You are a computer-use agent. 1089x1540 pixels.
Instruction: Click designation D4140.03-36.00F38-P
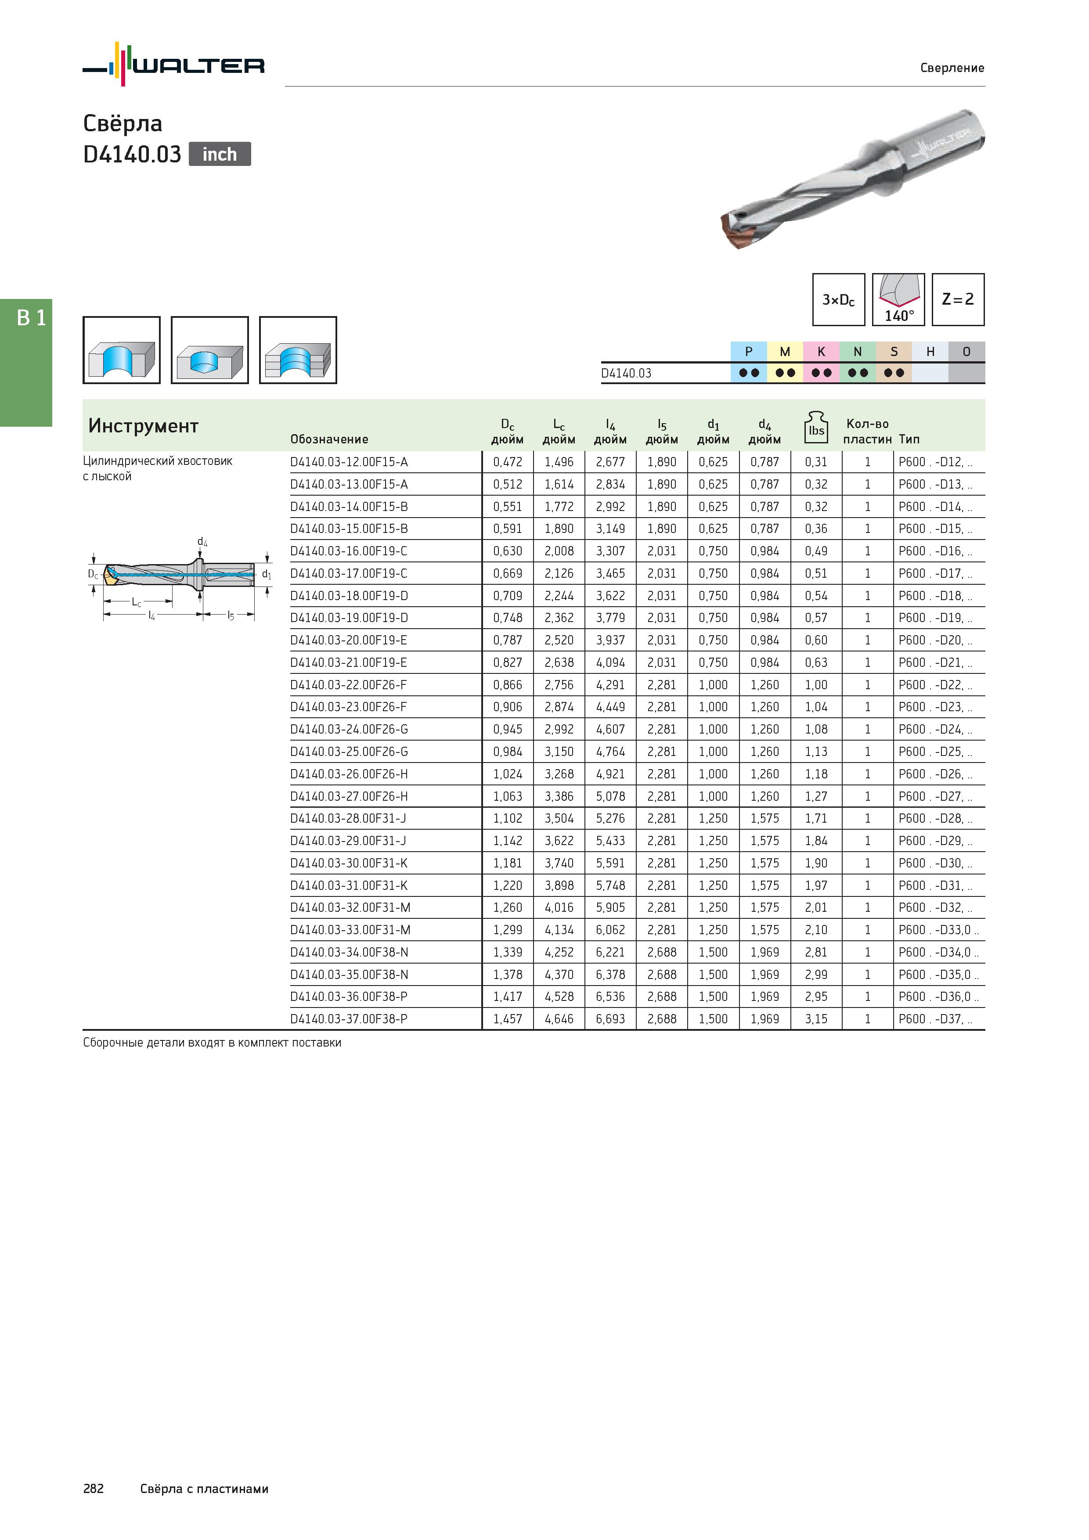[349, 997]
